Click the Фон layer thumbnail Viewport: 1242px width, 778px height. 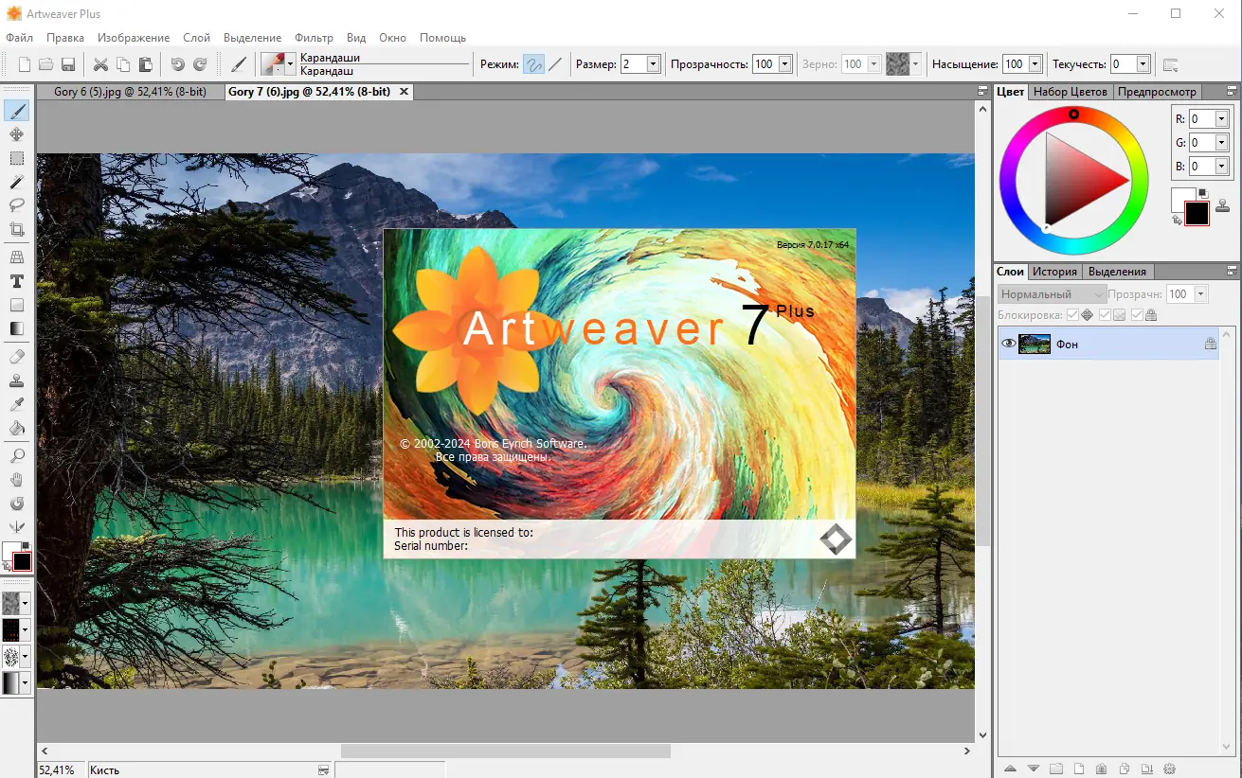(1035, 345)
